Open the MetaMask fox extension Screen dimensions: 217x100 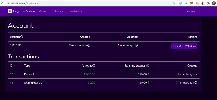(x=192, y=3)
